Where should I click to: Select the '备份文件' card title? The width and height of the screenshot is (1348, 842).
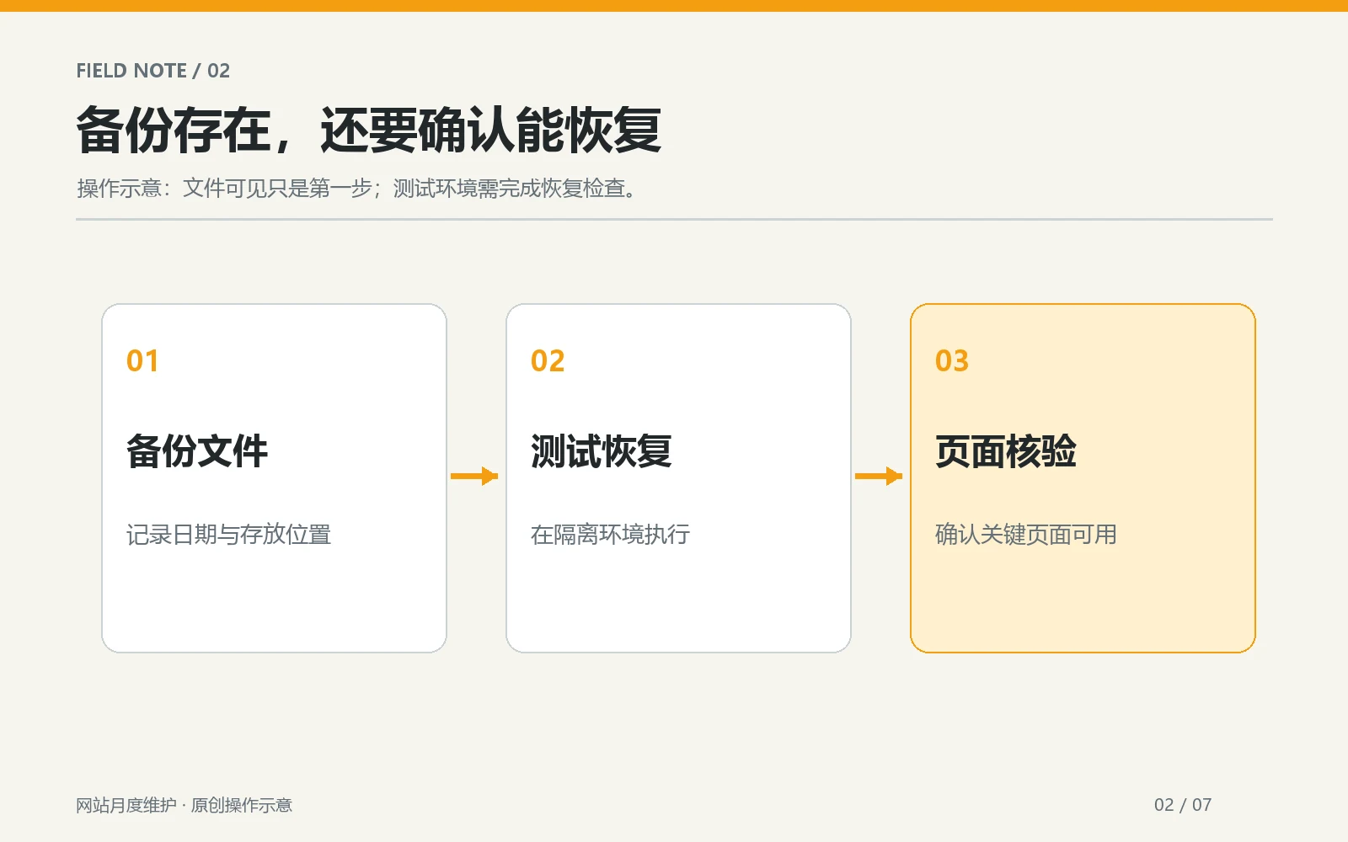197,451
